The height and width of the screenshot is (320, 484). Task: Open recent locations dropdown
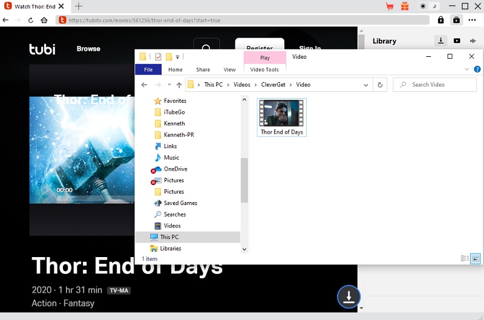(x=169, y=85)
